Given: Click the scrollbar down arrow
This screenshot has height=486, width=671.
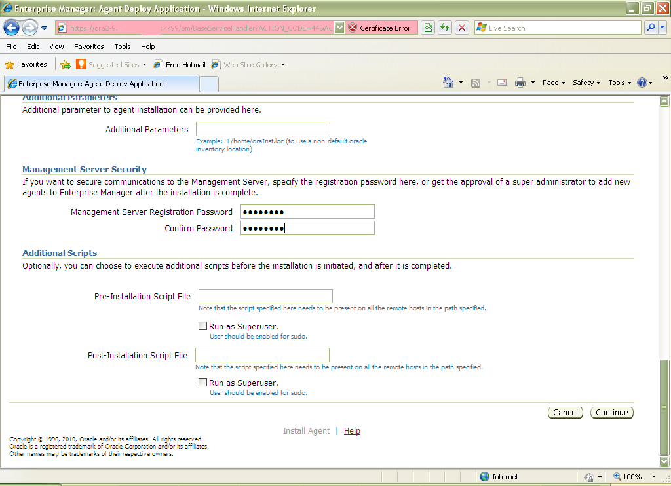Looking at the screenshot, I should pyautogui.click(x=664, y=461).
